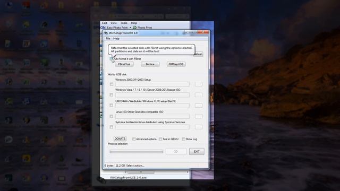Browse for Windows 2000/XP/2003 Setup source
The image size is (340, 191).
[x=198, y=84]
